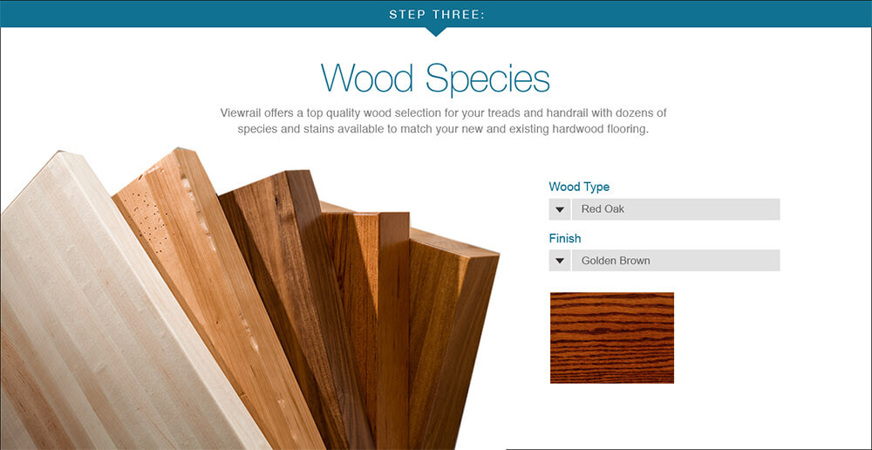Select the Red Oak wood type field
This screenshot has height=450, width=872.
[x=676, y=209]
